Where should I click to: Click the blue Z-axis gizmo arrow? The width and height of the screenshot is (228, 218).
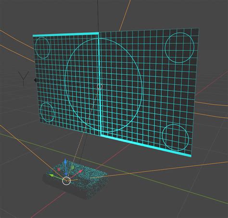tap(65, 161)
